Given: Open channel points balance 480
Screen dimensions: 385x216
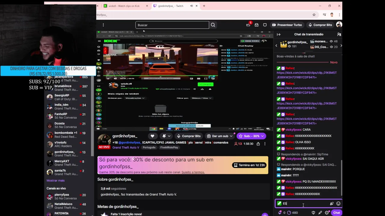Looking at the screenshot, I should (x=292, y=213).
